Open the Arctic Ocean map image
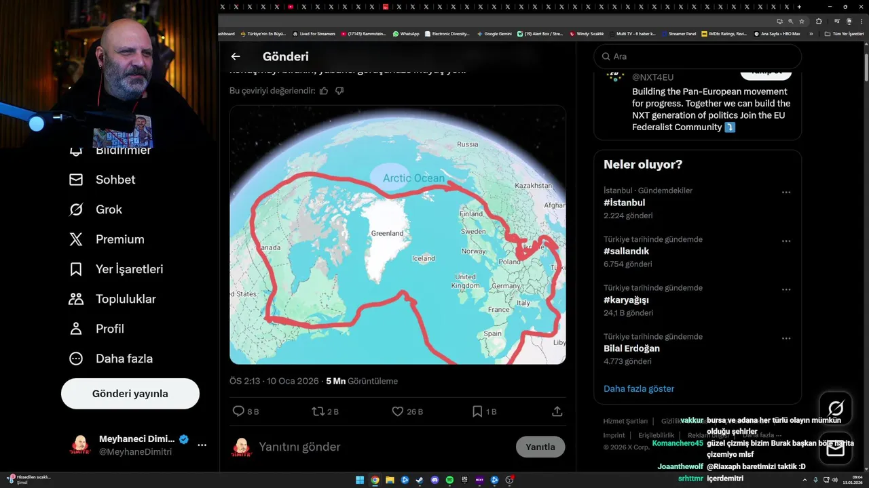This screenshot has width=869, height=488. coord(398,235)
